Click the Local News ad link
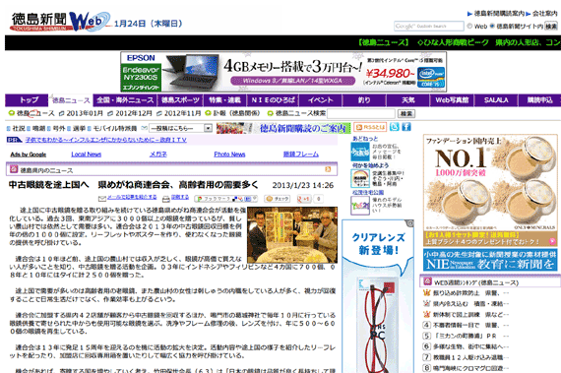The height and width of the screenshot is (373, 561). 87,155
